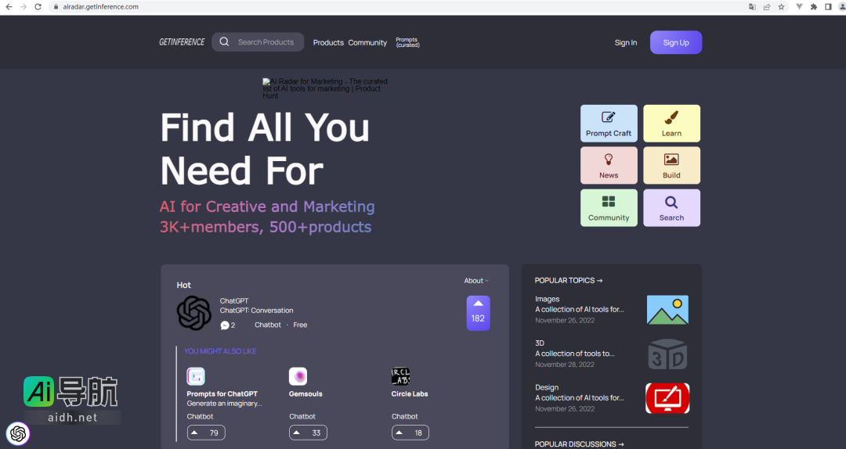Open the Community tile with grid icon

click(x=609, y=207)
